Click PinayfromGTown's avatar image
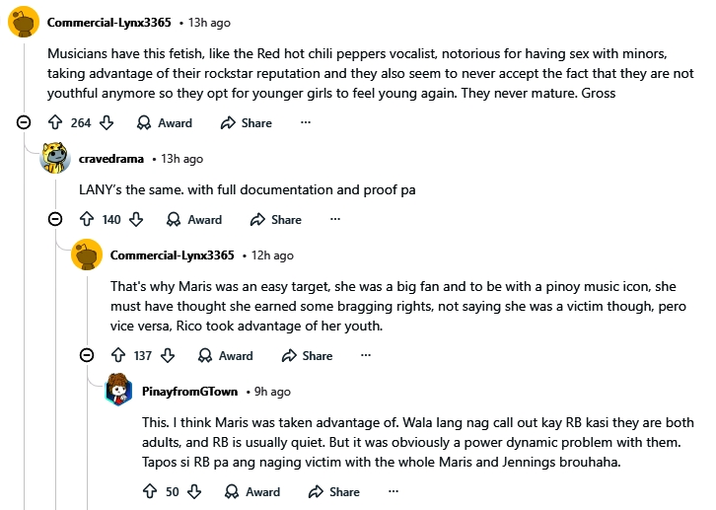Image resolution: width=716 pixels, height=510 pixels. (x=119, y=390)
